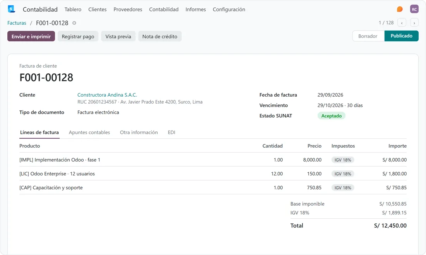Viewport: 426px width, 255px height.
Task: Click the Aceptado SUNAT status badge
Action: click(332, 116)
